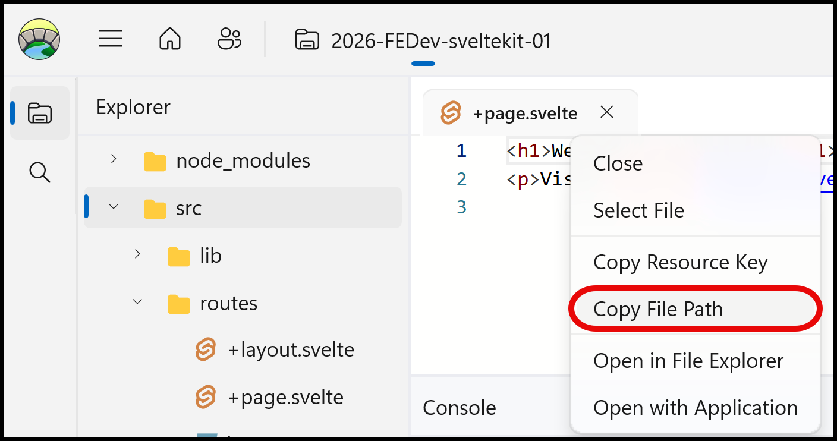This screenshot has width=837, height=441.
Task: Collapse the routes folder
Action: pyautogui.click(x=137, y=302)
